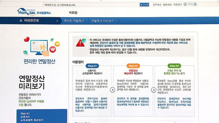Increase screen size with the plus stepper
219x123 pixels.
[195, 4]
